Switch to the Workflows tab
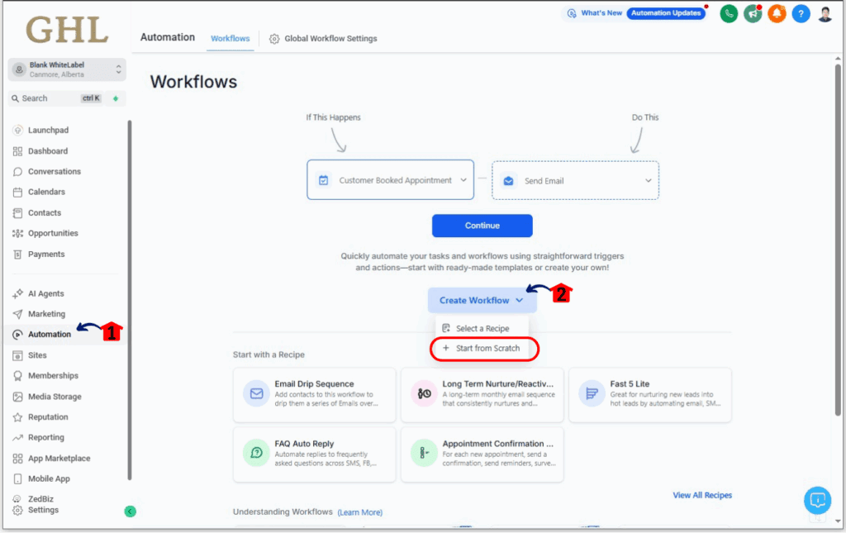This screenshot has width=846, height=533. [x=231, y=39]
